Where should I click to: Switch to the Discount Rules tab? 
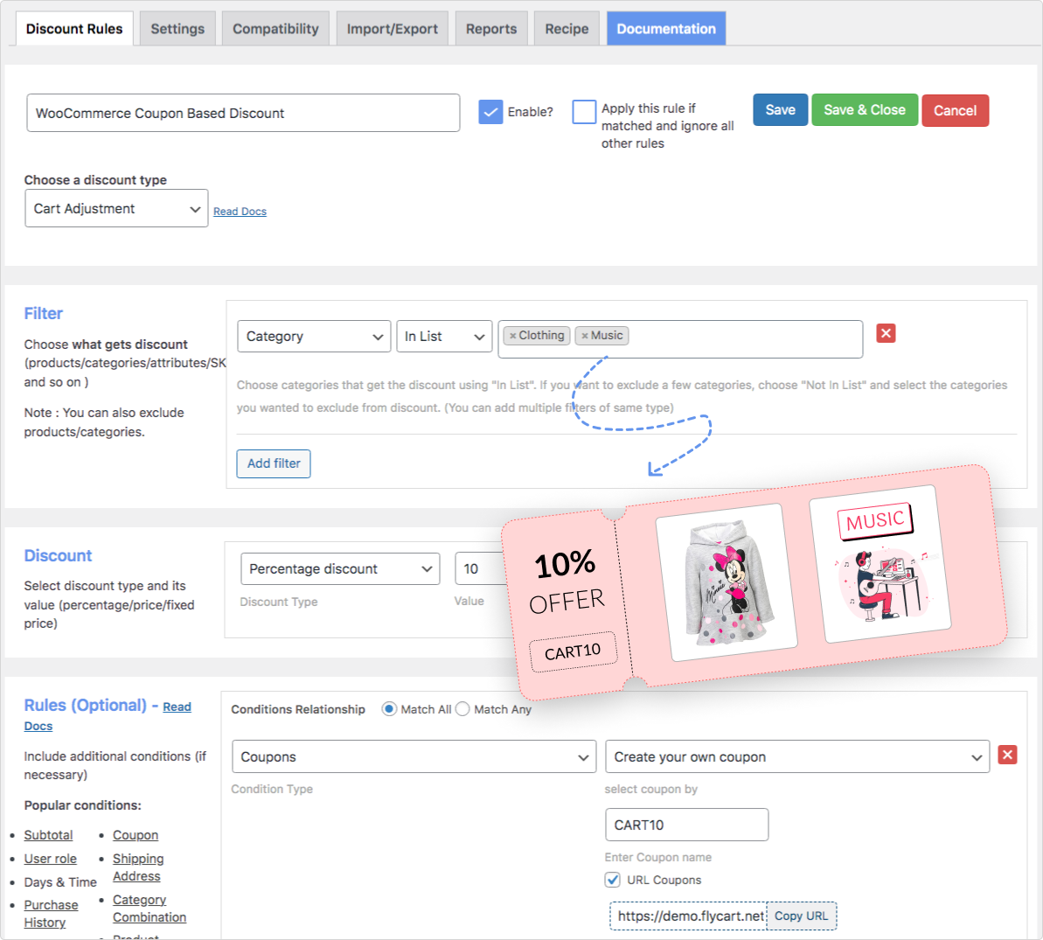pos(74,29)
